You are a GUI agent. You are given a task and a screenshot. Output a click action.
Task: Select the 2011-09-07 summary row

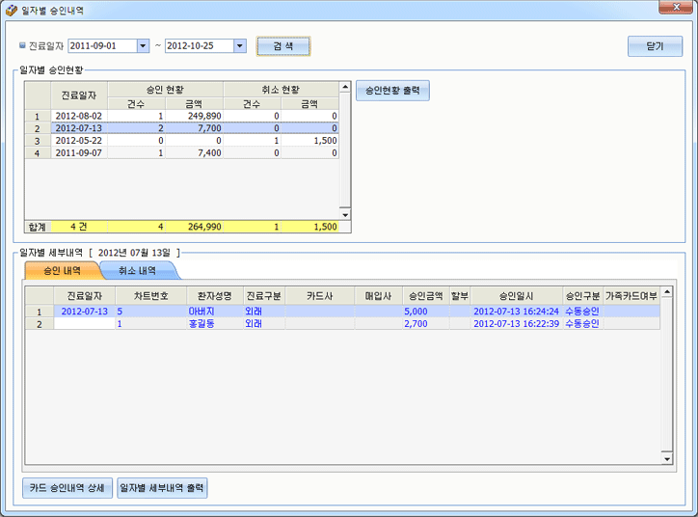point(78,152)
